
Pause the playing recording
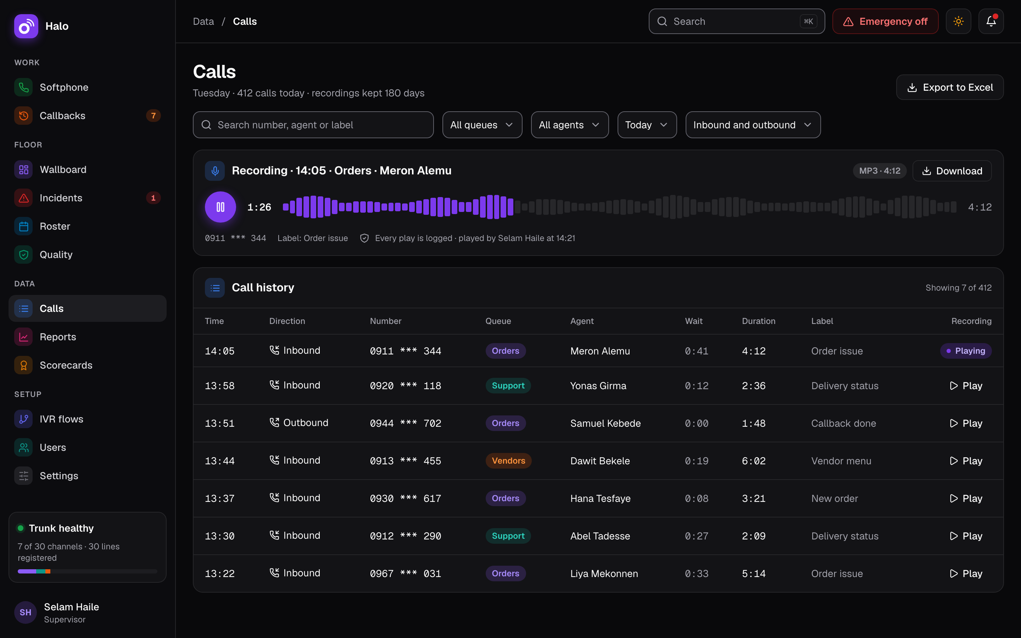click(x=220, y=207)
